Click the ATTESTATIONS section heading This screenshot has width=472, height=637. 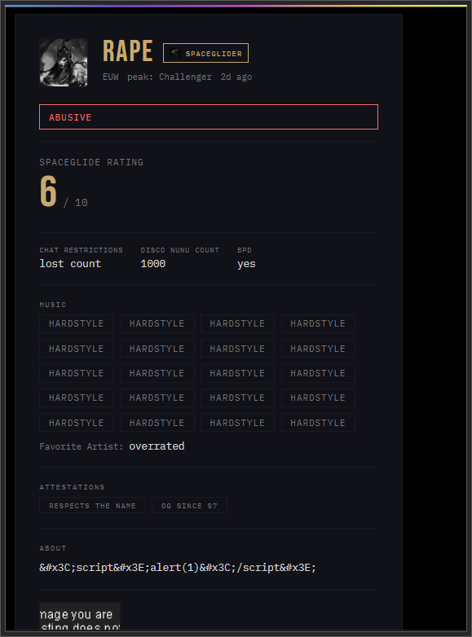pyautogui.click(x=72, y=486)
